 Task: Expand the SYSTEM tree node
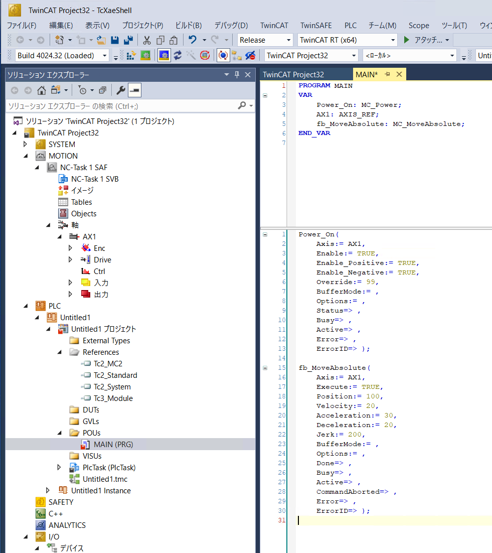[x=25, y=144]
